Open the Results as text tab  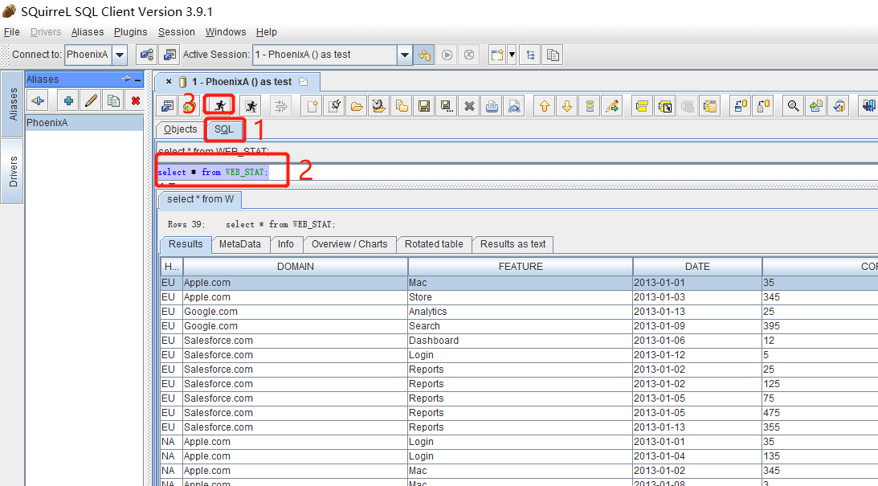[x=513, y=244]
